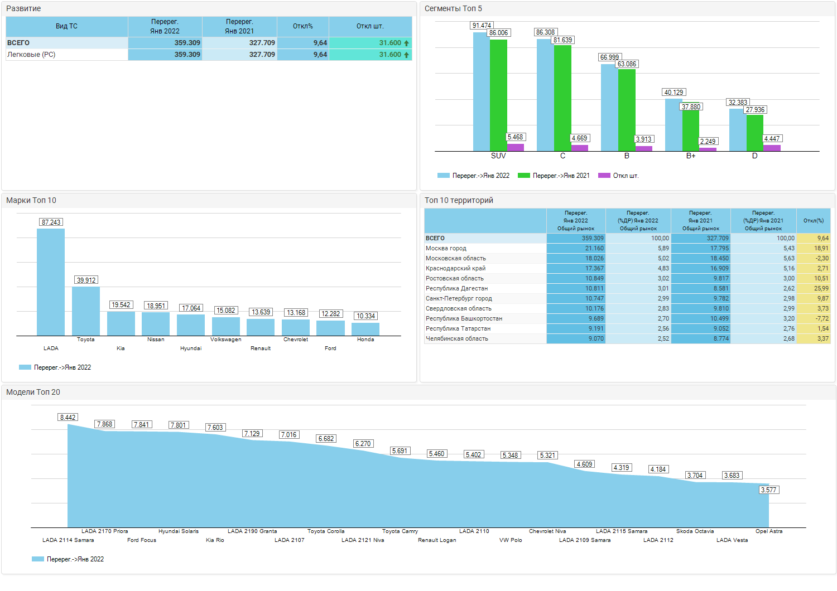837x591 pixels.
Task: Click the Республика Татарстан row label
Action: pos(458,329)
